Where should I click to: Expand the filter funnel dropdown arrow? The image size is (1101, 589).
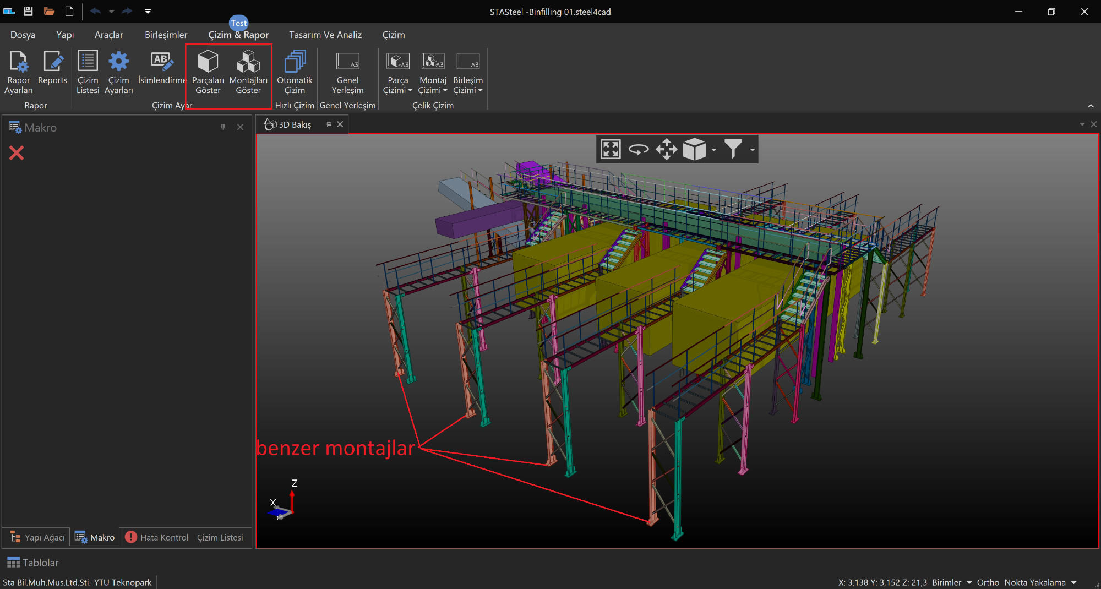[x=752, y=150]
